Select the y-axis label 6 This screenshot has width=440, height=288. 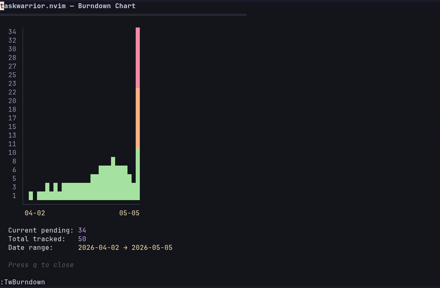pyautogui.click(x=14, y=170)
